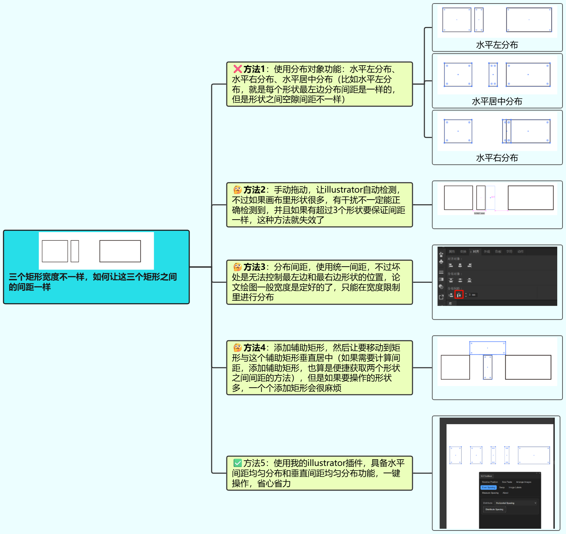Open the smart-guide drag image beside 方法2

tap(497, 205)
